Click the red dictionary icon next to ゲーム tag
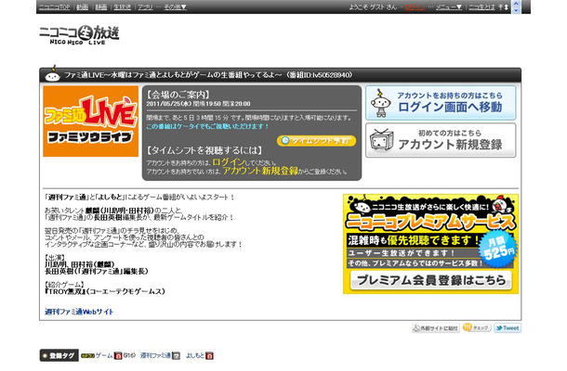567x371 pixels. (118, 356)
